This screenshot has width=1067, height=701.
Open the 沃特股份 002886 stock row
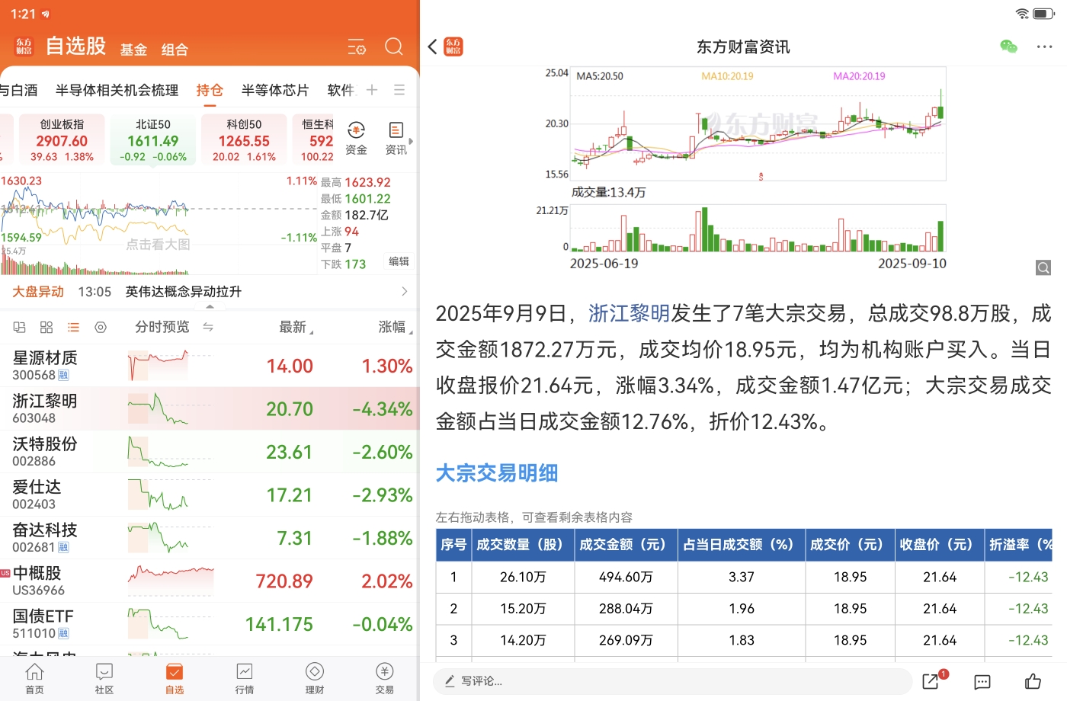point(210,452)
